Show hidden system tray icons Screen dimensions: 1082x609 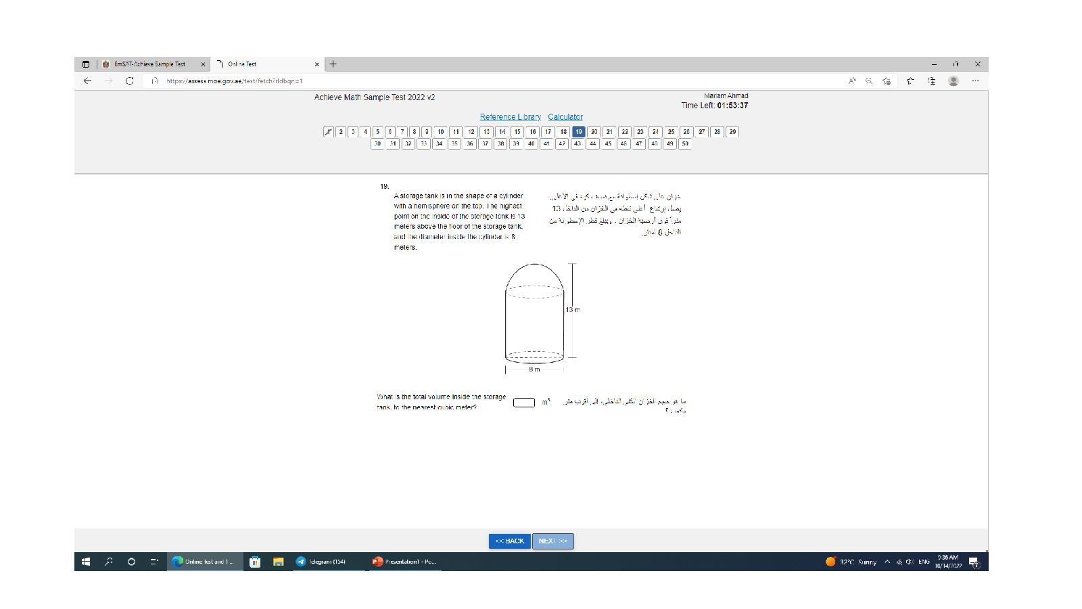(x=887, y=562)
